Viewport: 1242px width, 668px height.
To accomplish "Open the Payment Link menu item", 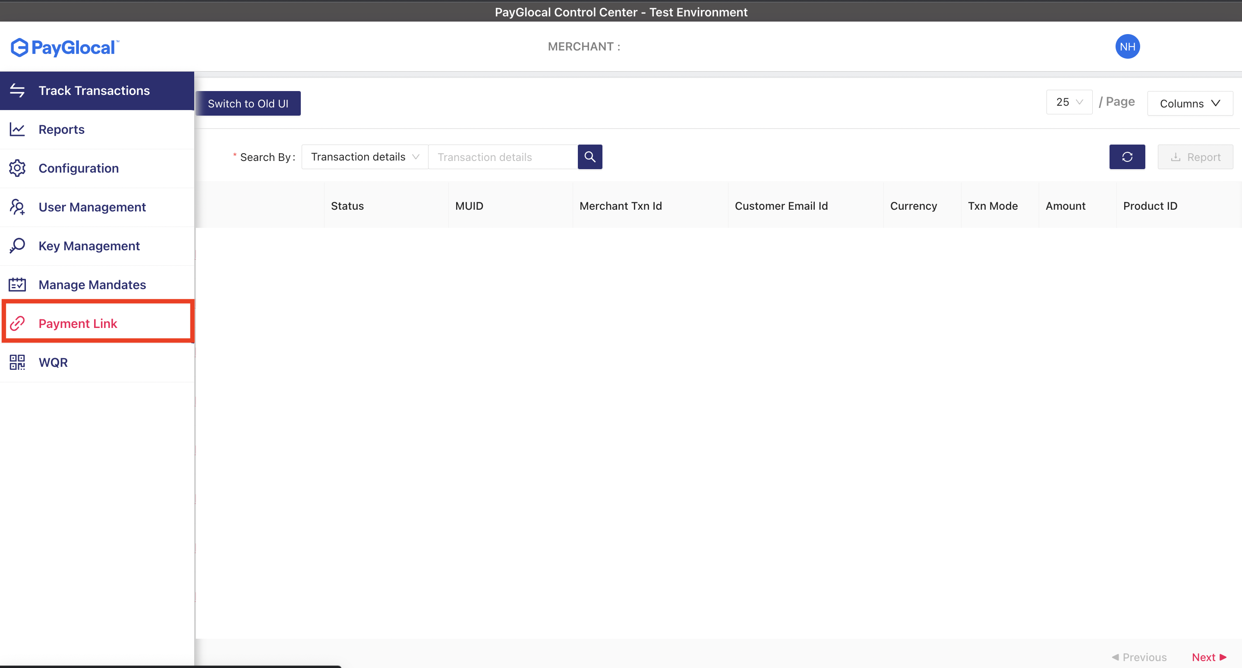I will (78, 323).
